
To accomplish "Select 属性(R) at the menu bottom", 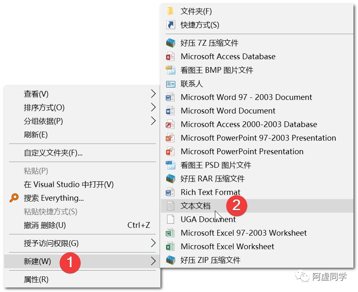I will tap(82, 280).
